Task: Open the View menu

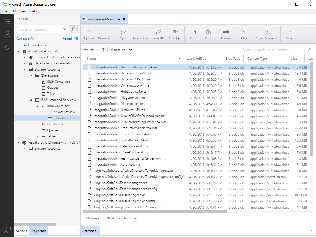Action: pos(23,11)
